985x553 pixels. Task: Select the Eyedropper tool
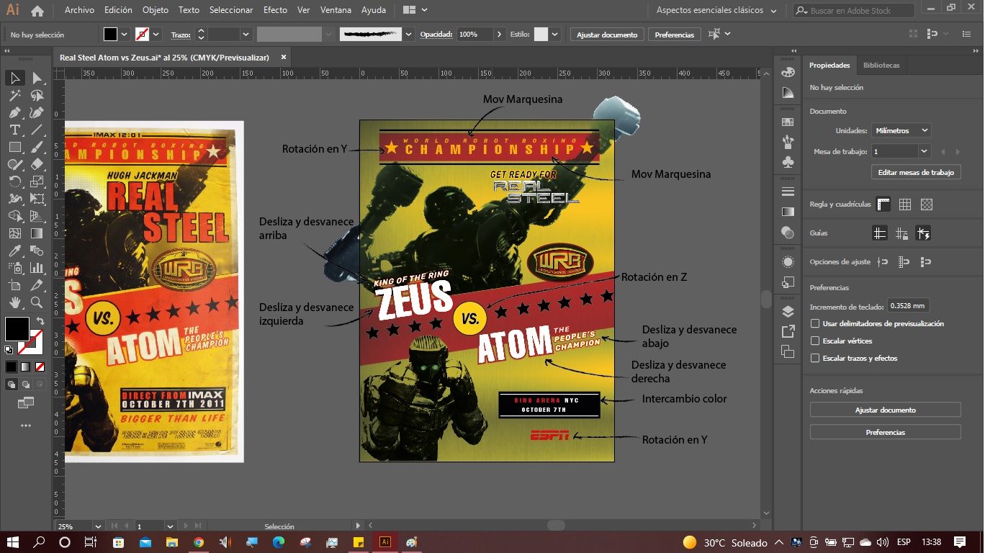14,251
